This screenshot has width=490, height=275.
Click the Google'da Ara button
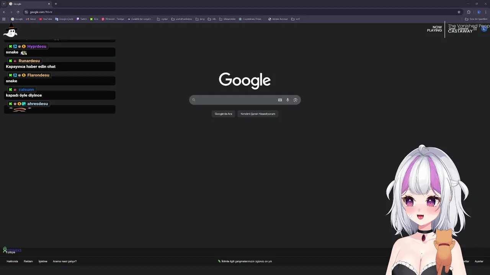(223, 114)
